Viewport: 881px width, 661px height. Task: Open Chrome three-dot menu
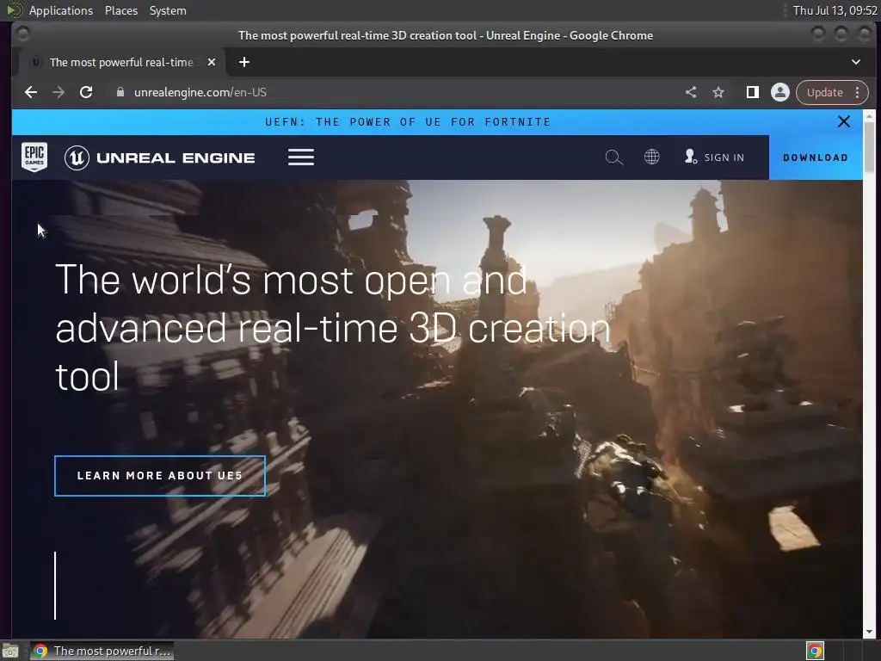click(x=858, y=92)
